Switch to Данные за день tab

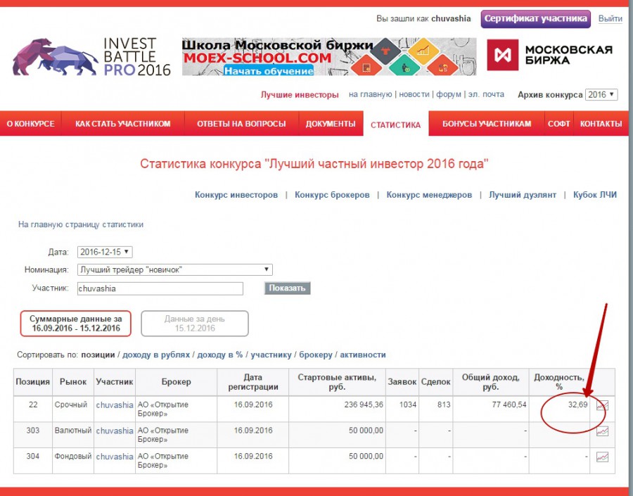(194, 324)
